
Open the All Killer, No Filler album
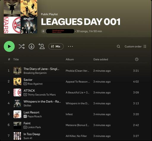click(x=76, y=136)
